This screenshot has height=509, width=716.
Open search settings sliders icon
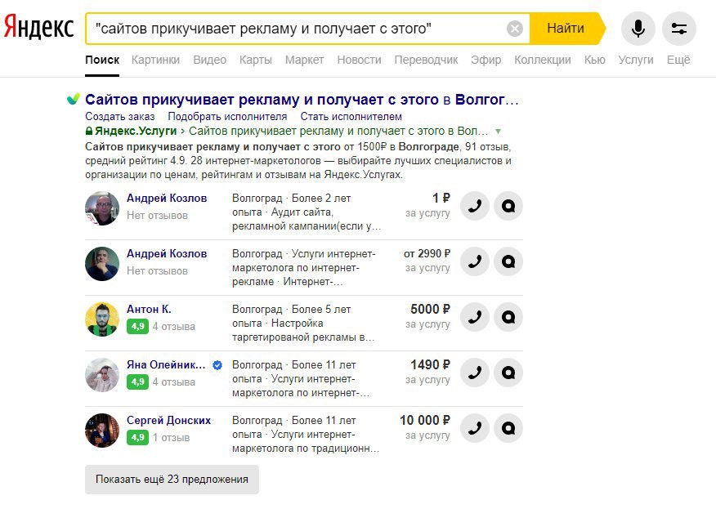[x=679, y=29]
